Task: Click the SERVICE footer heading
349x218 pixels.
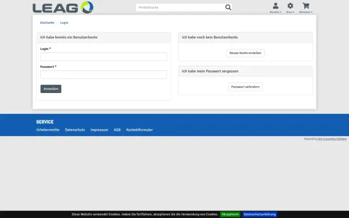Action: 45,122
